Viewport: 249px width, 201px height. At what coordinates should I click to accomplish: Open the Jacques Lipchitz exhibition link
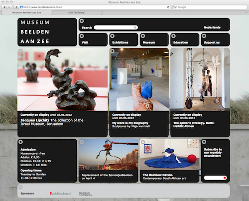52,122
